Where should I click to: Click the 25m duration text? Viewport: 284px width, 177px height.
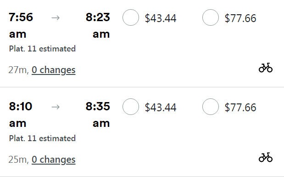tap(18, 160)
